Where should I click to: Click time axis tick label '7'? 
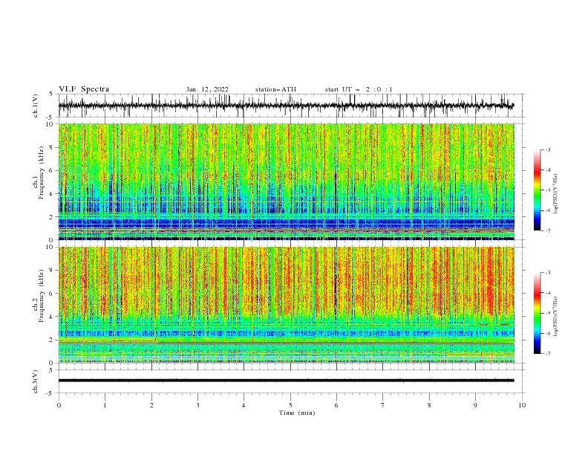click(383, 405)
